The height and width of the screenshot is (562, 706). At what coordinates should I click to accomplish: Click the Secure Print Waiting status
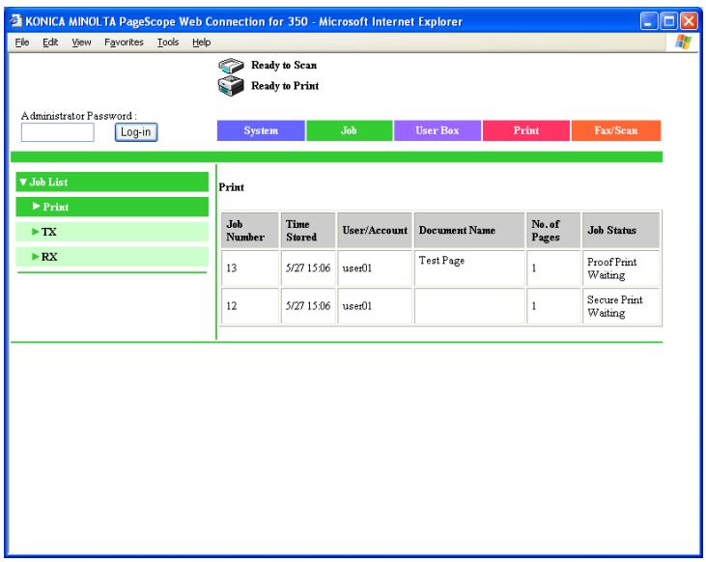click(x=614, y=306)
